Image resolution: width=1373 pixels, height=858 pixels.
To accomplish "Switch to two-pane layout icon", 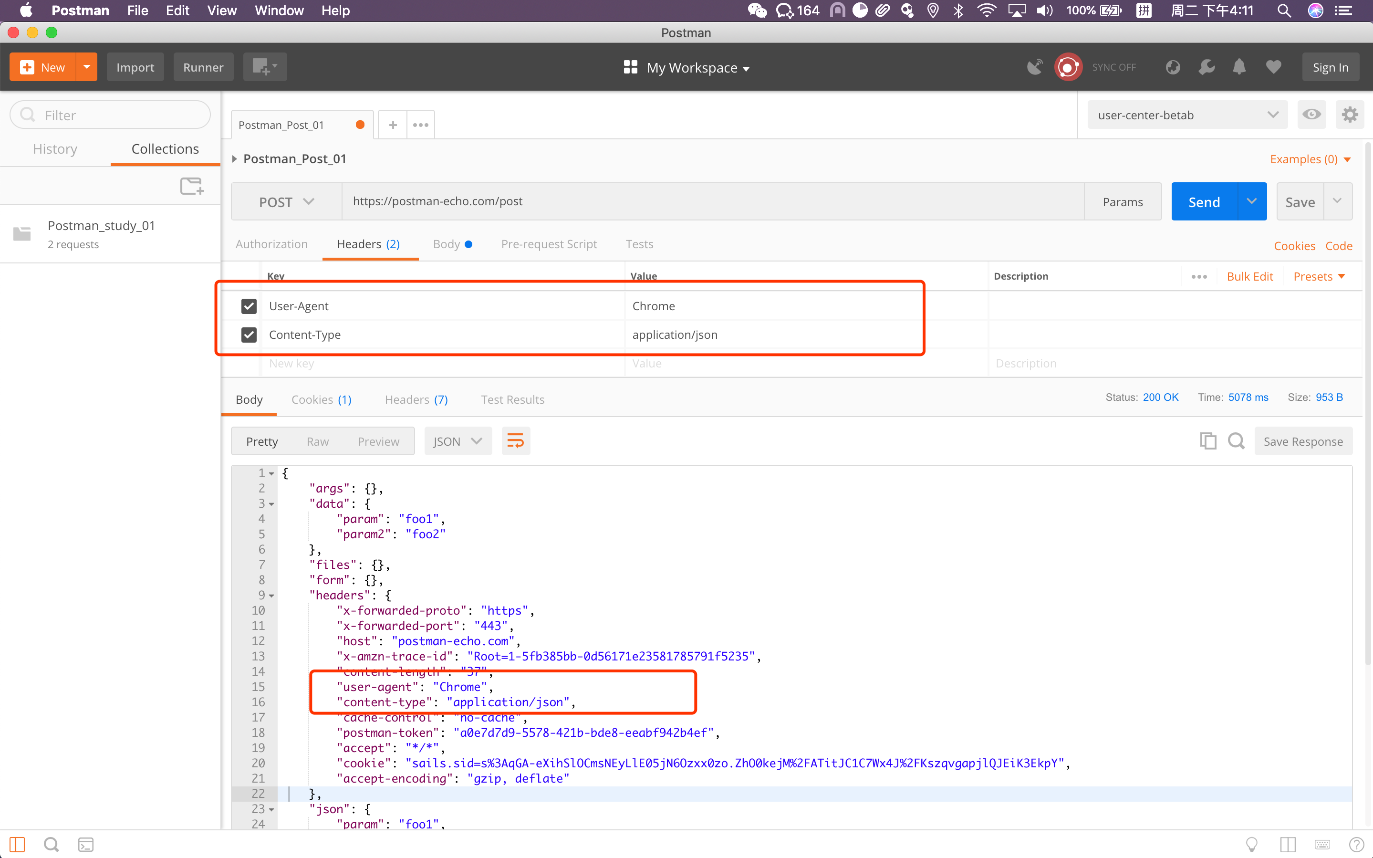I will [x=1287, y=844].
